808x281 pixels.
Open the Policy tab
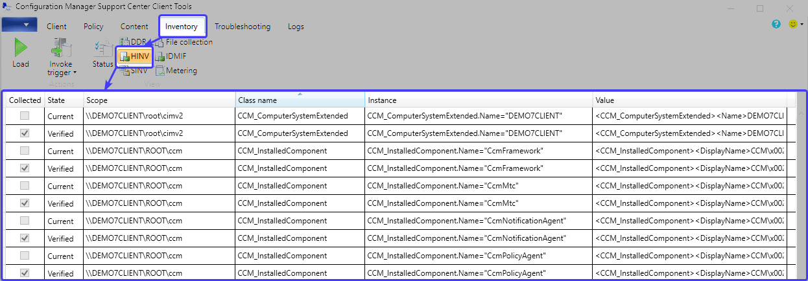93,27
